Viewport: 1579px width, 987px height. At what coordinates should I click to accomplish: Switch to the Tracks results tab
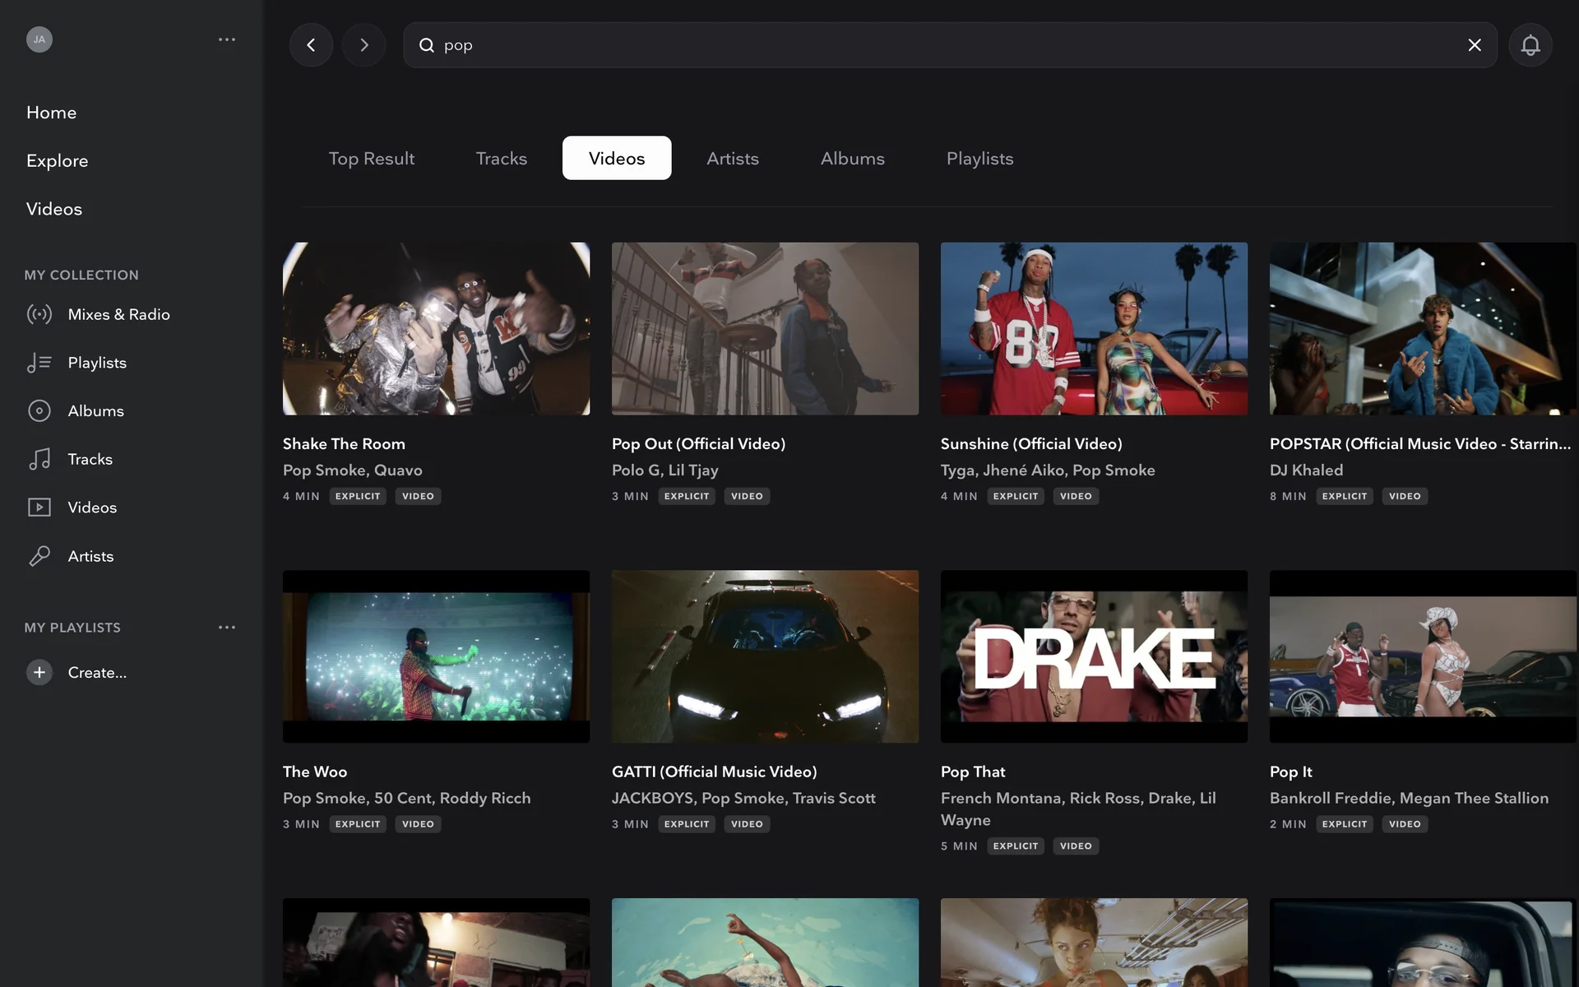(501, 158)
